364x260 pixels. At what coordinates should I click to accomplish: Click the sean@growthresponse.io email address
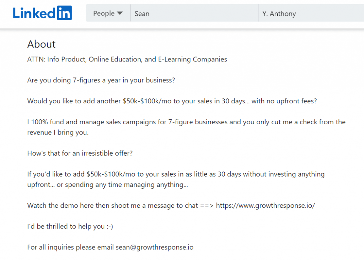pyautogui.click(x=155, y=247)
